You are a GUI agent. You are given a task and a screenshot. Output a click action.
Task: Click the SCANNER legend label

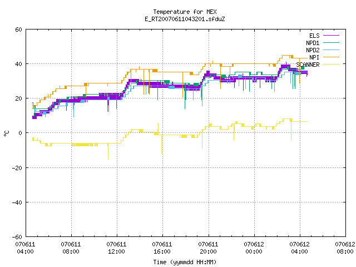tap(308, 65)
